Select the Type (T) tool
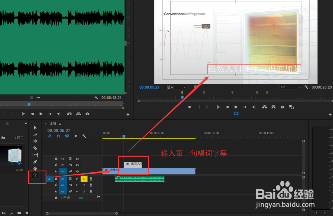The width and height of the screenshot is (333, 216). click(x=35, y=175)
